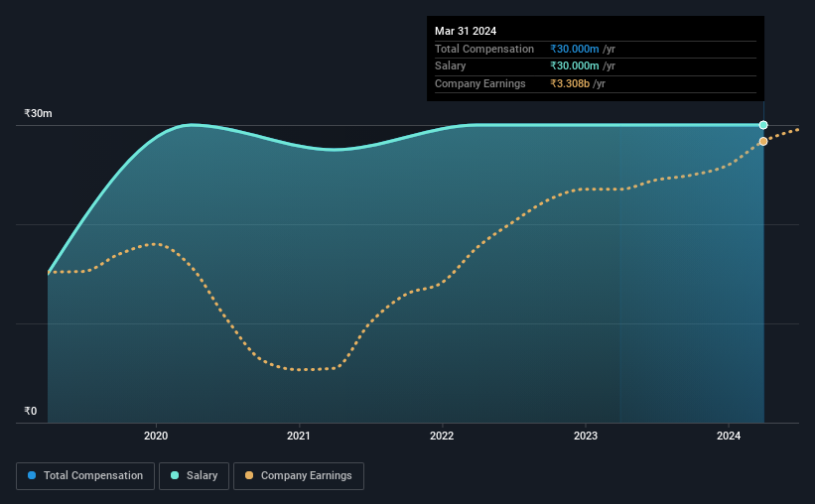Toggle the Company Earnings legend button
Image resolution: width=815 pixels, height=504 pixels.
[299, 476]
